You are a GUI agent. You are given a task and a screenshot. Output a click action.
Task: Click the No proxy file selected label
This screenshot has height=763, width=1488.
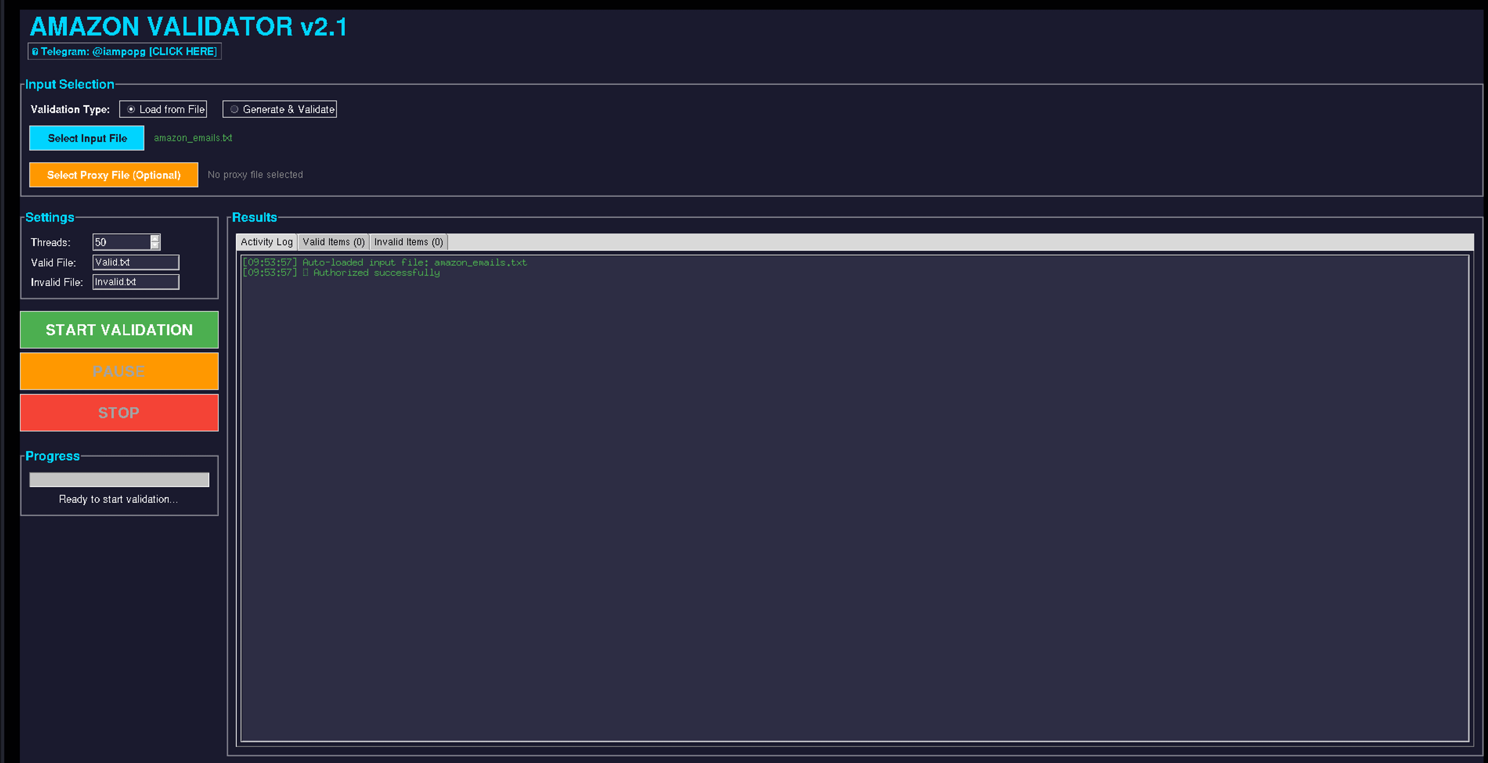pos(255,174)
